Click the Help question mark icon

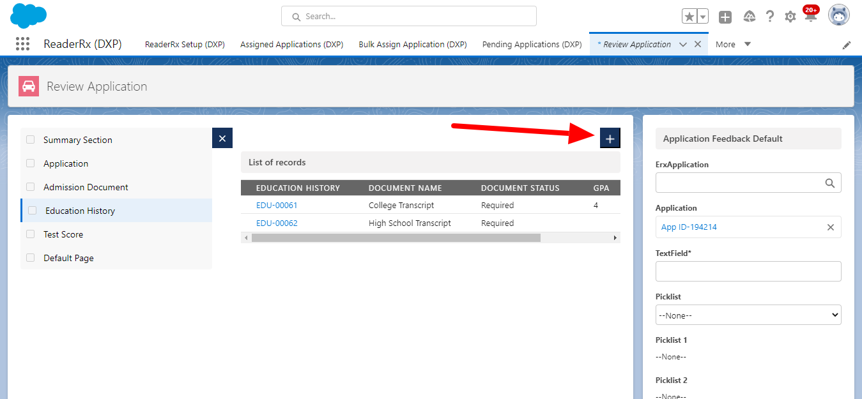(770, 17)
